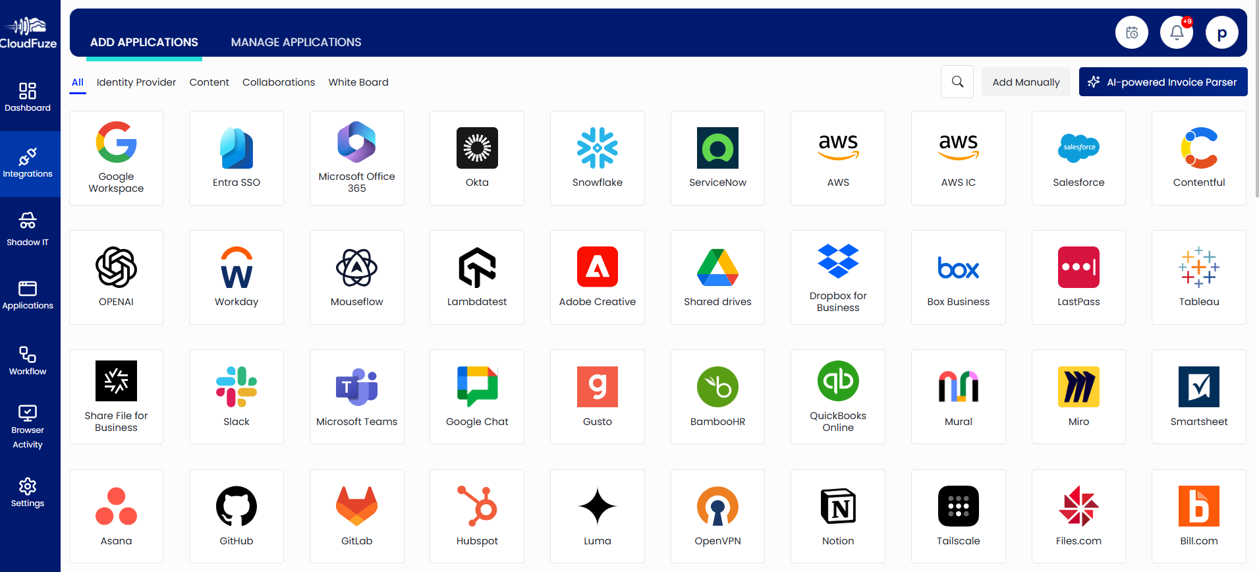The height and width of the screenshot is (572, 1259).
Task: Select the Tailscale app
Action: tap(959, 516)
